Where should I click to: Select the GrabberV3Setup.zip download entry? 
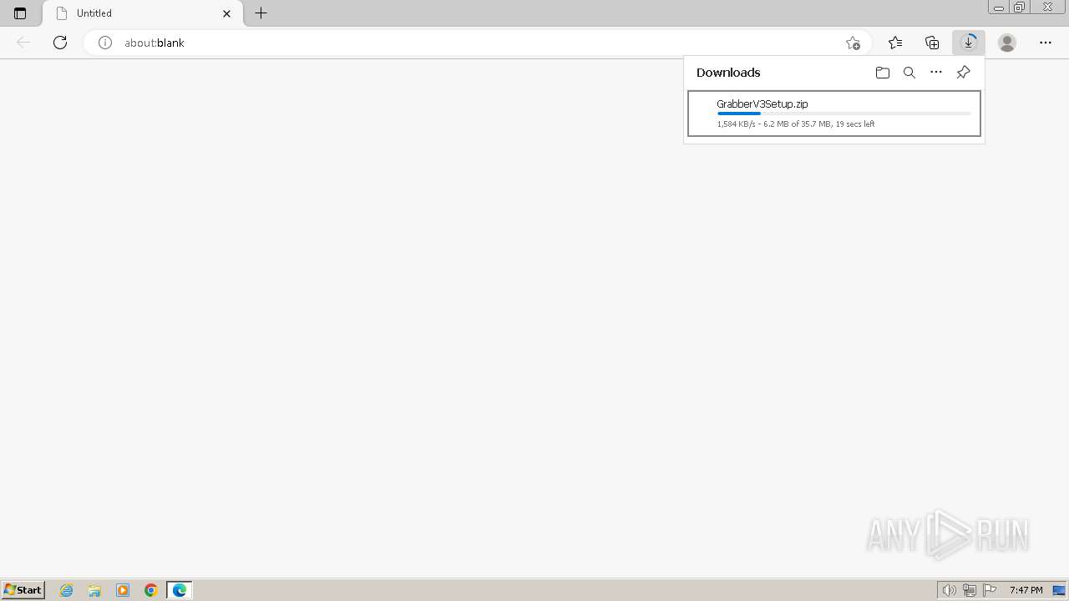pos(834,114)
